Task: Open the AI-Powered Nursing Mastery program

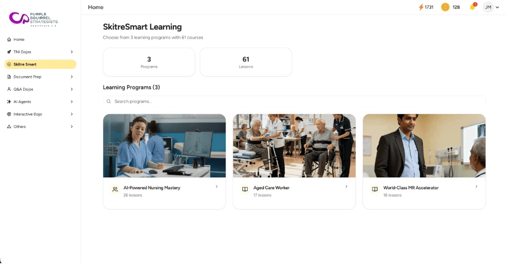Action: (164, 161)
